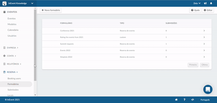Click the Primeiro pagination button
Screen dimensions: 217x103
(x=193, y=65)
